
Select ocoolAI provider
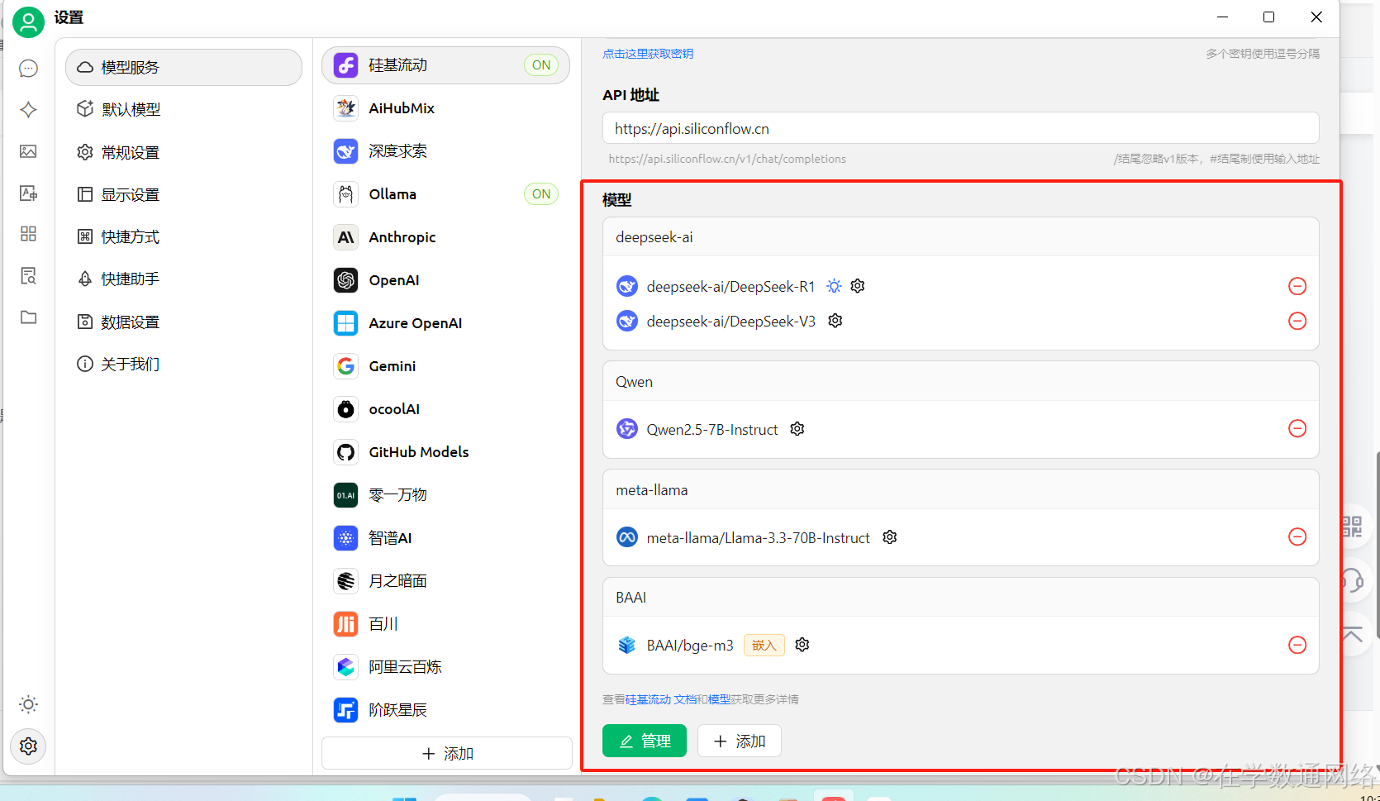(446, 409)
